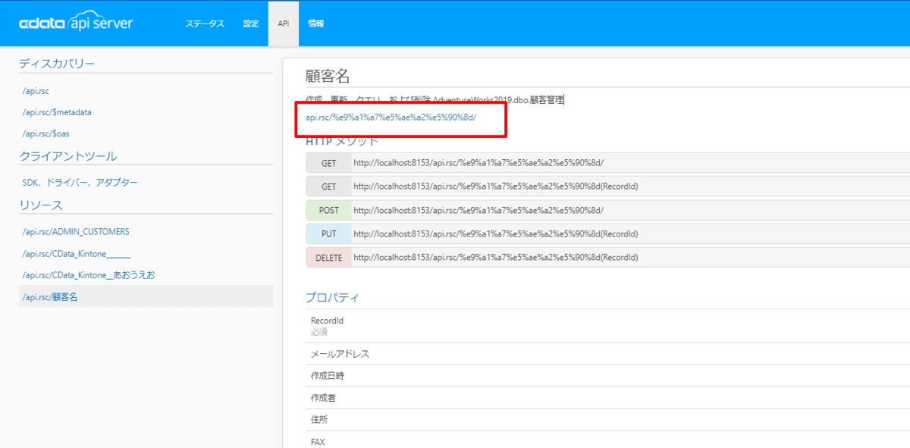The image size is (910, 448).
Task: Open SDK、ドライバー、アダプター link
Action: [x=80, y=183]
